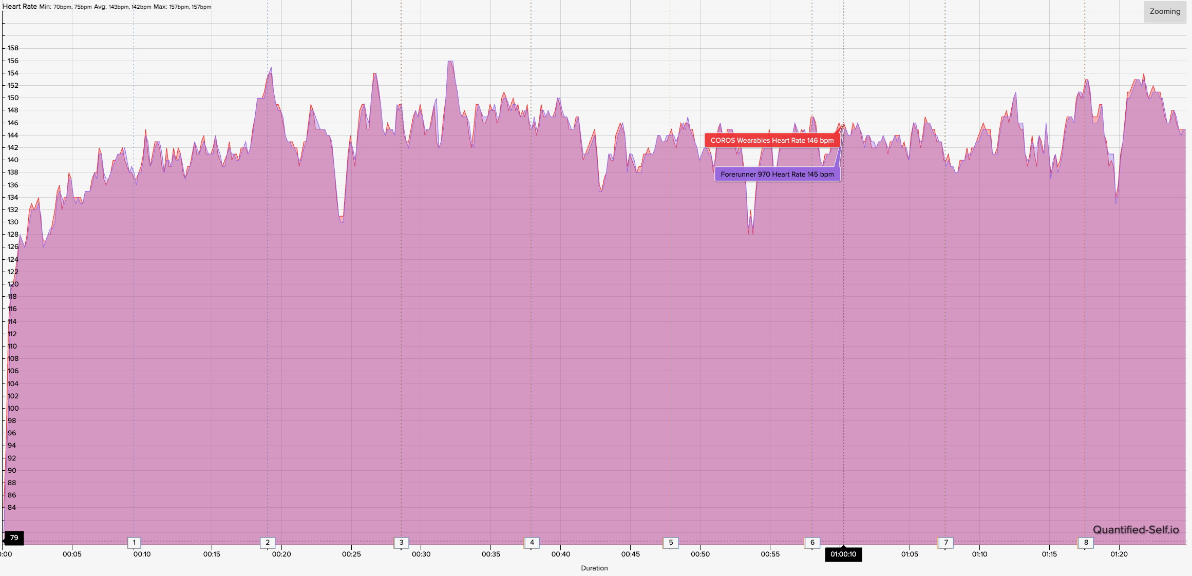Click lap marker 6 on timeline
This screenshot has width=1192, height=576.
coord(812,542)
